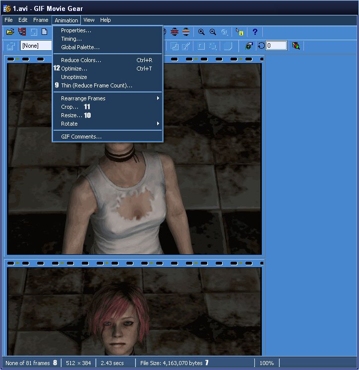Open the View menu
Screen dimensions: 359x370
pyautogui.click(x=89, y=20)
